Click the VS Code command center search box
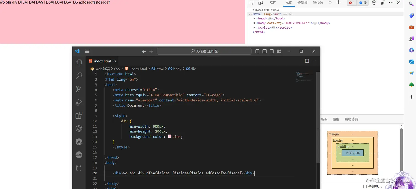 pos(204,51)
